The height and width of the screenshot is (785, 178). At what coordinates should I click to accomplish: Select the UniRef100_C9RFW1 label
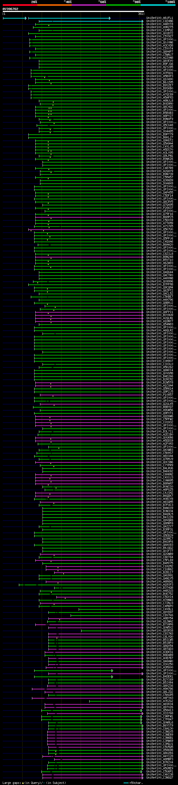pos(160,716)
